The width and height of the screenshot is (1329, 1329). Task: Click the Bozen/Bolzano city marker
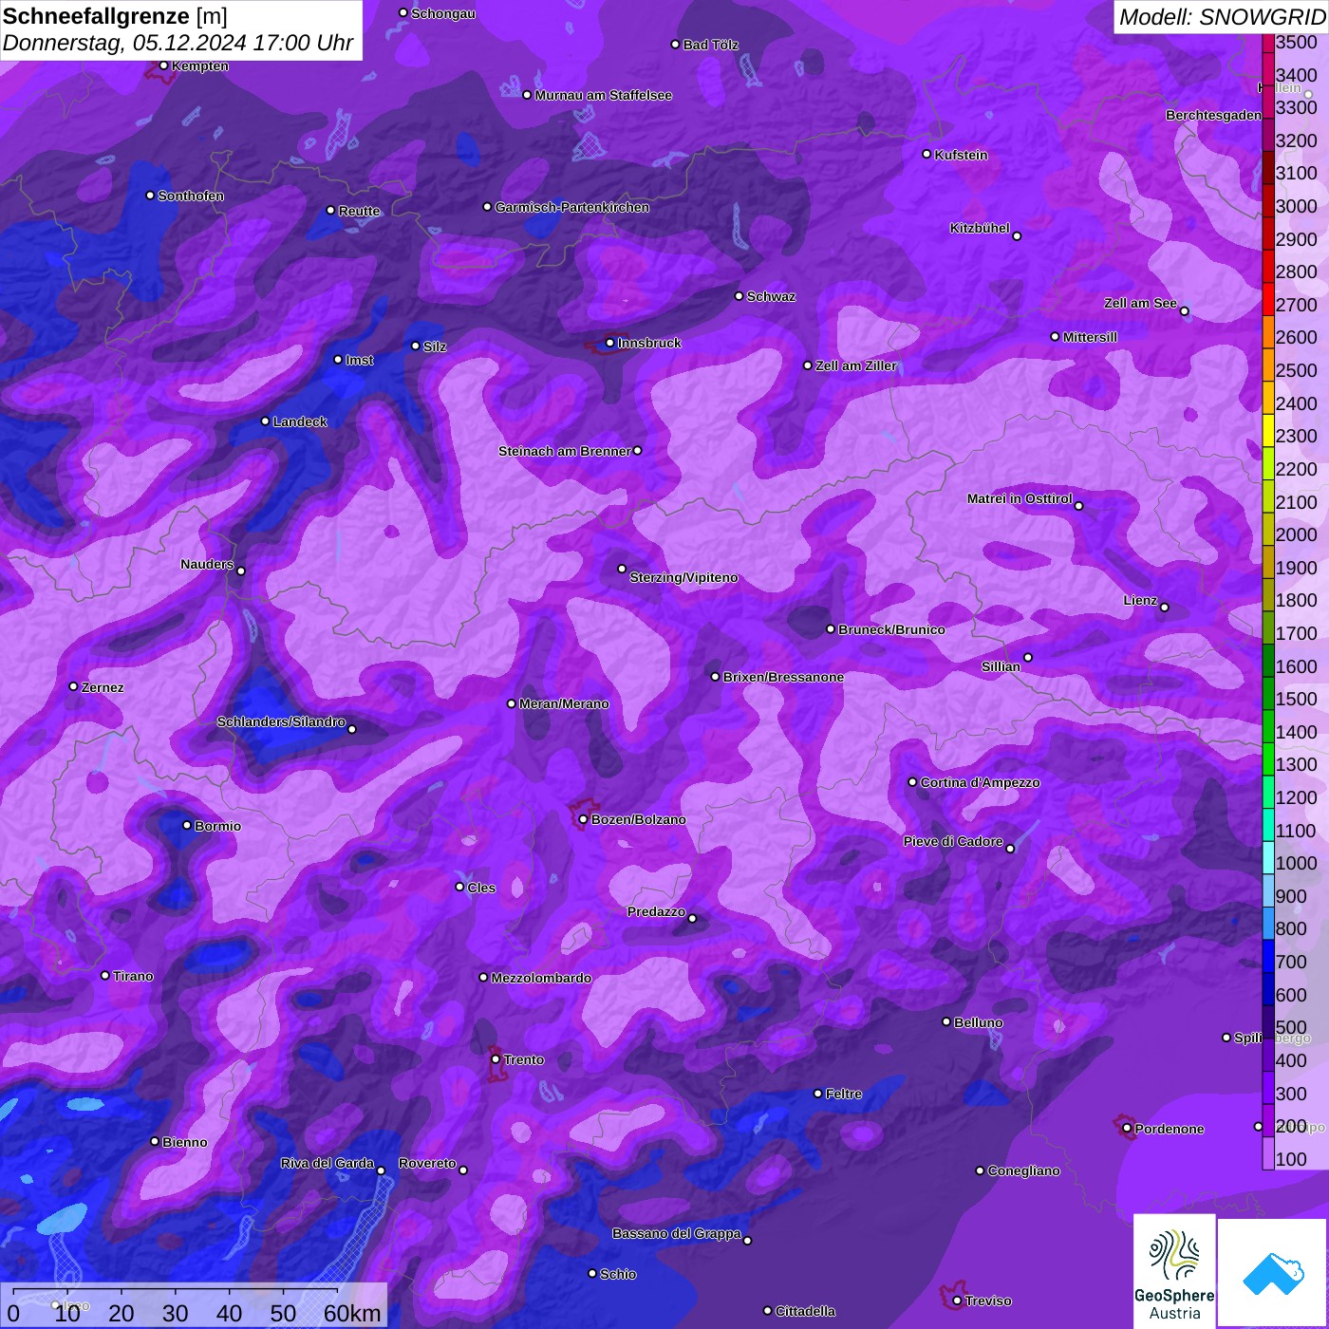[x=583, y=819]
